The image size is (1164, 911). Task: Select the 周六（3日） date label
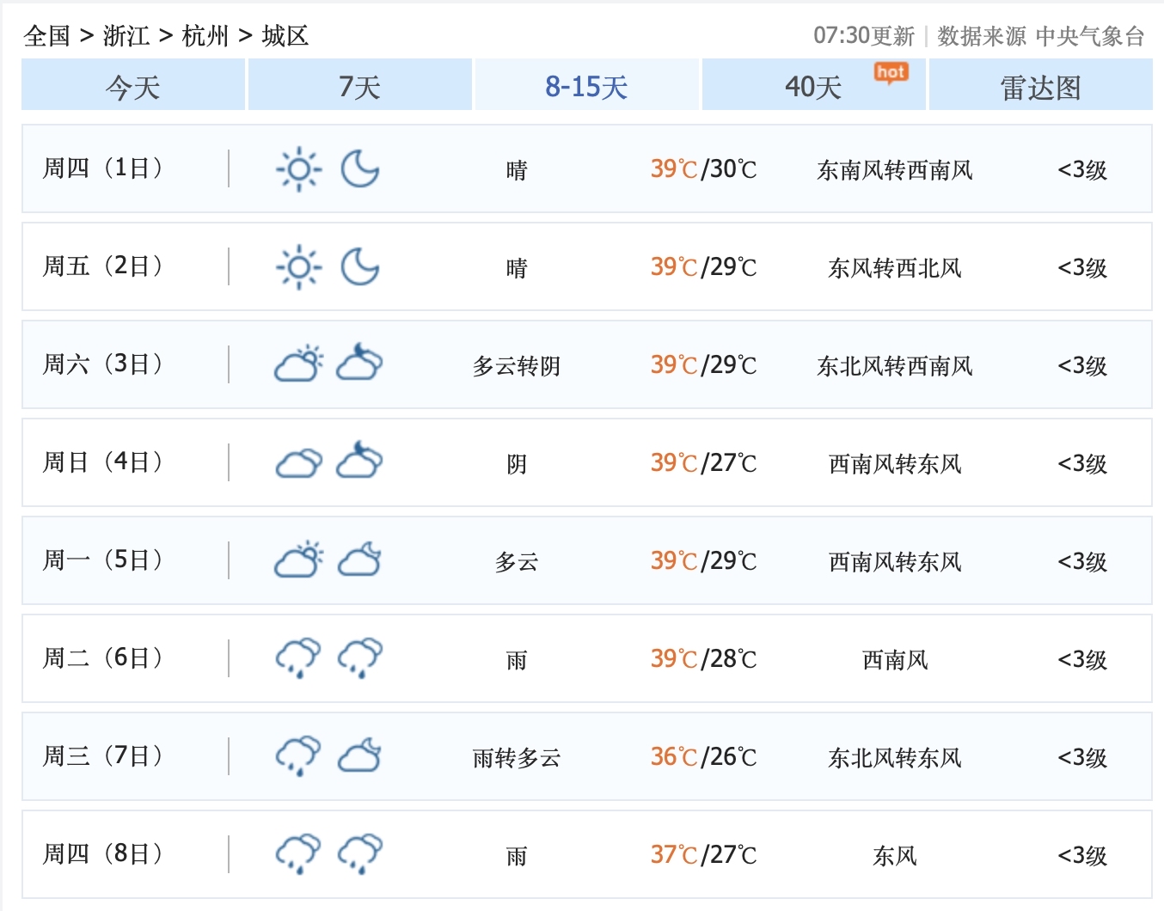point(102,364)
